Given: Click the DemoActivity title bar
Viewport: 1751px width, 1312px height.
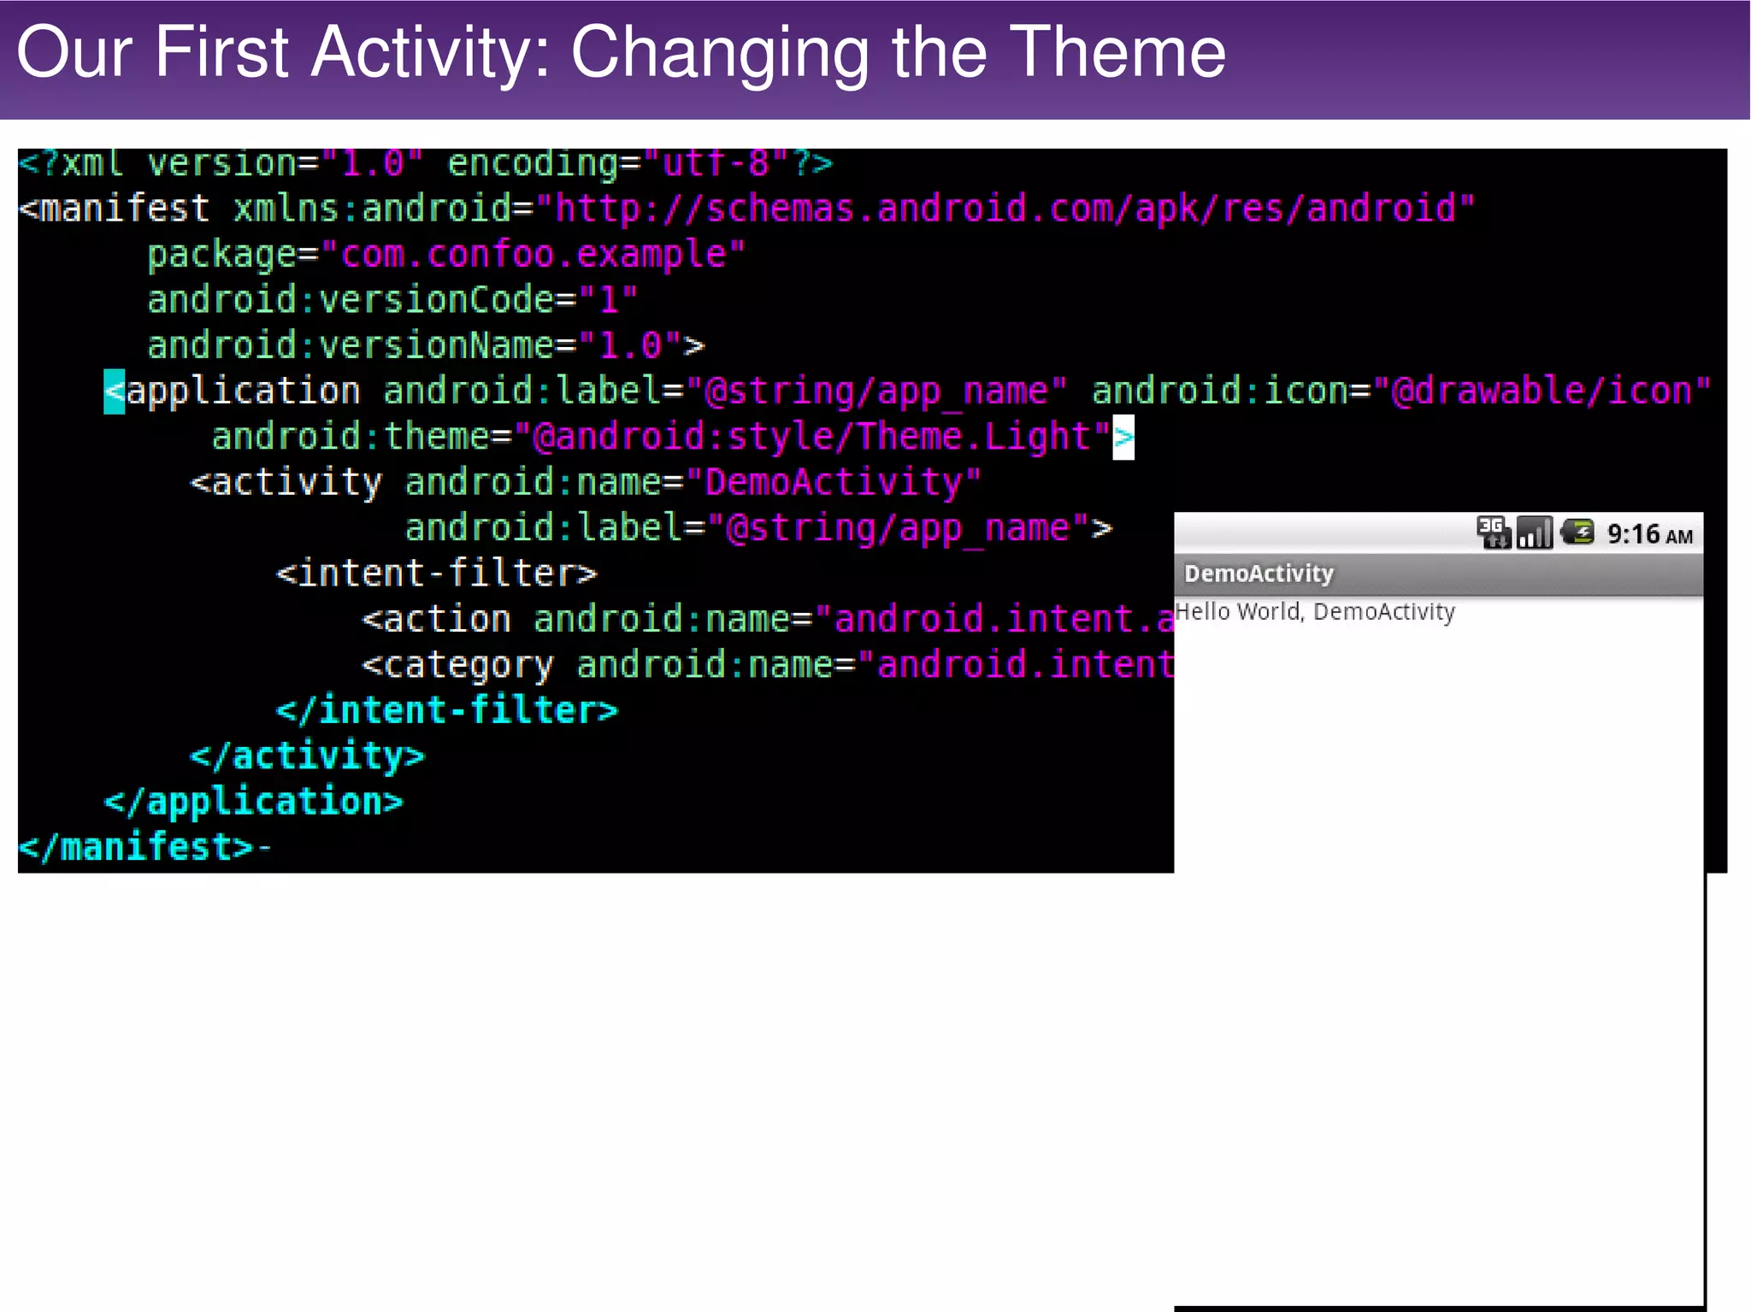Looking at the screenshot, I should point(1438,574).
